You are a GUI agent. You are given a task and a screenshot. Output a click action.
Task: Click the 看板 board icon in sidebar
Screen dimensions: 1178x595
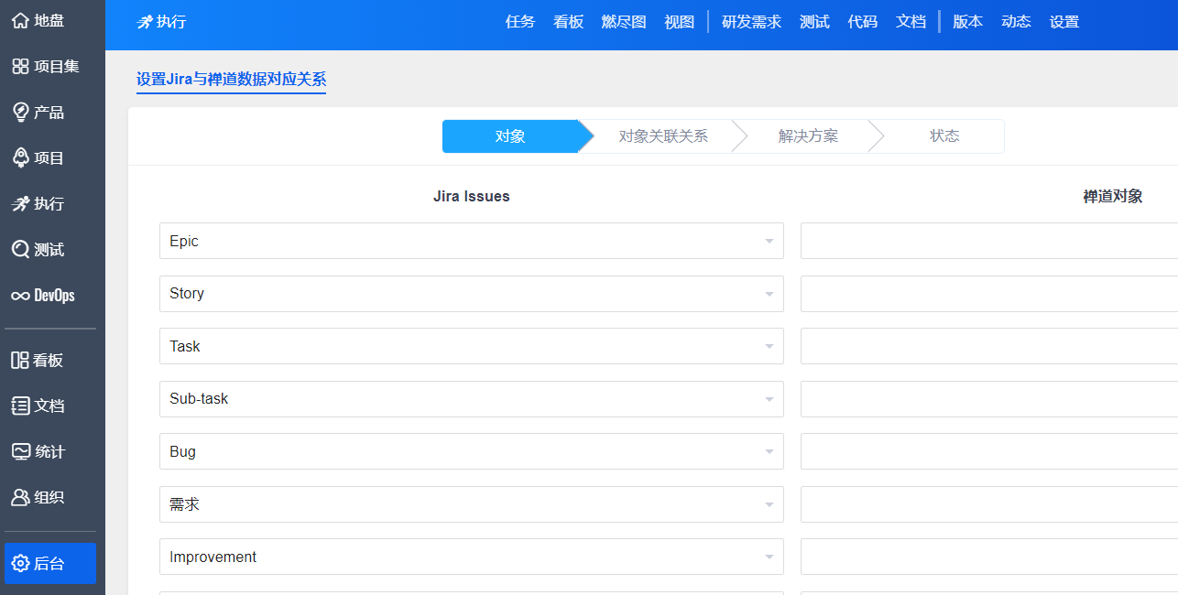(20, 360)
